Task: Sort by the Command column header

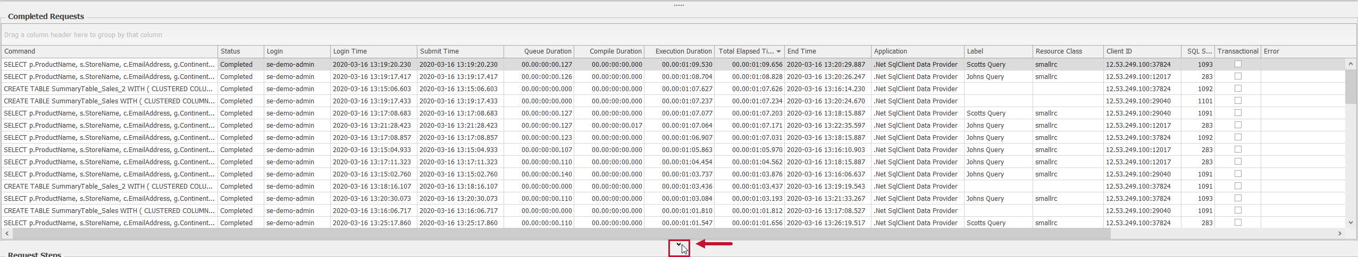Action: point(110,51)
